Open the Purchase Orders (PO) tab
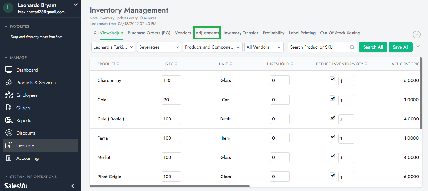428x191 pixels. 149,33
